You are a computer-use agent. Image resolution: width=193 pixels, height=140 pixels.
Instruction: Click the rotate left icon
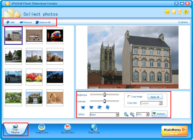[83, 107]
